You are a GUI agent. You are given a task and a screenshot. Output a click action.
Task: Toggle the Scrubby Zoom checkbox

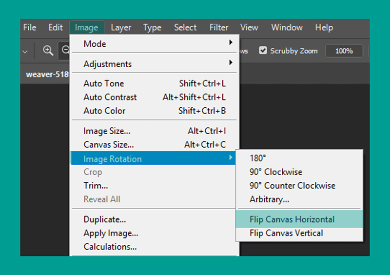click(x=263, y=51)
